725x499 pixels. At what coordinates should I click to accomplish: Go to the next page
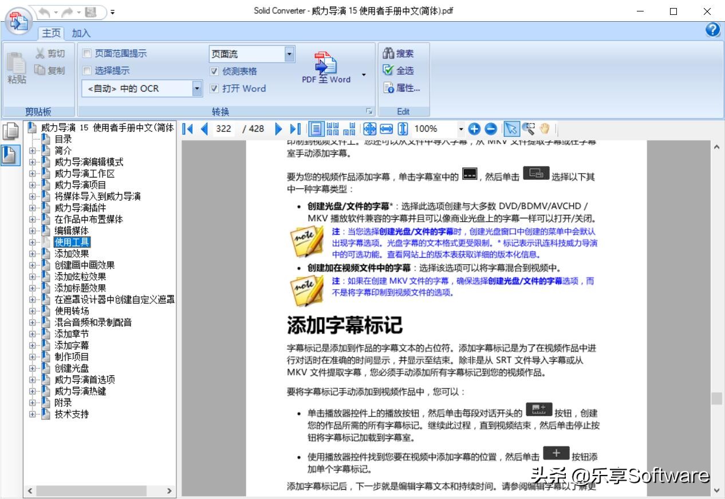pos(279,129)
